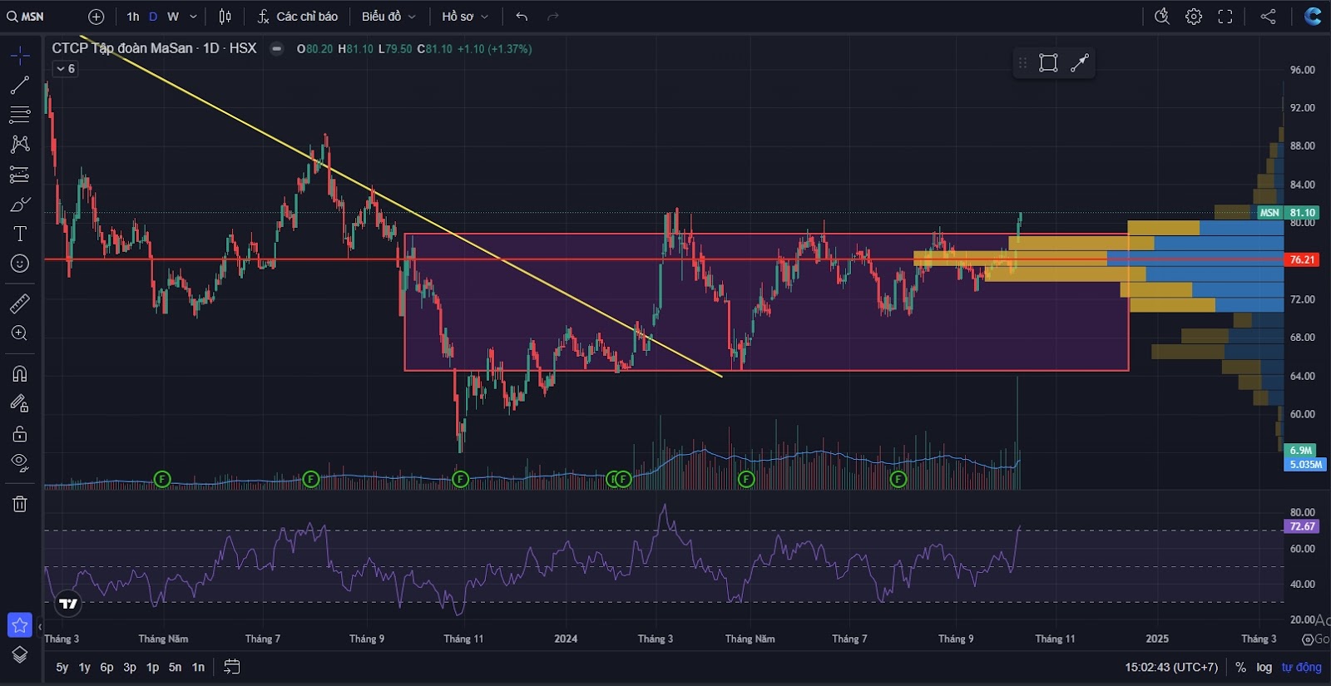The image size is (1331, 686).
Task: Click the chart title CTCP Tập đoàn MaSan
Action: pos(122,48)
